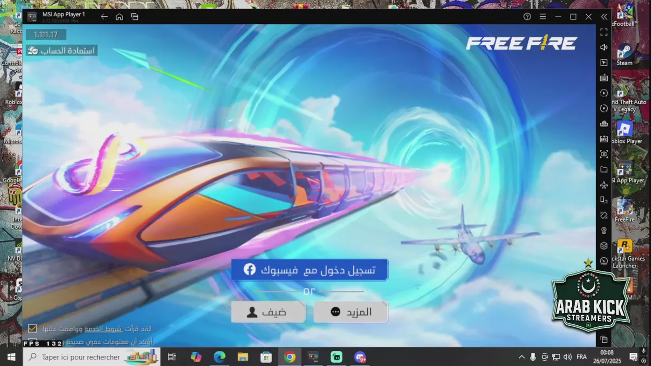Click the MSI App Player back arrow

tap(104, 17)
